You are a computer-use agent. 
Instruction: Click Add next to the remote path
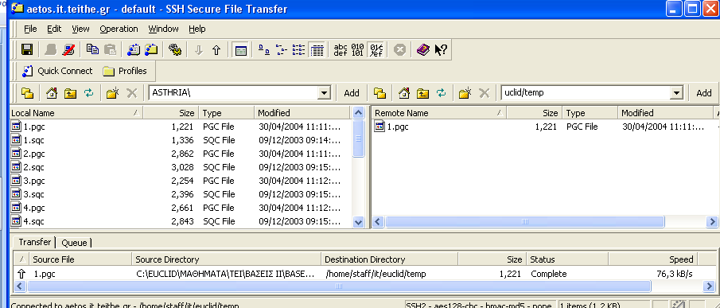[704, 93]
